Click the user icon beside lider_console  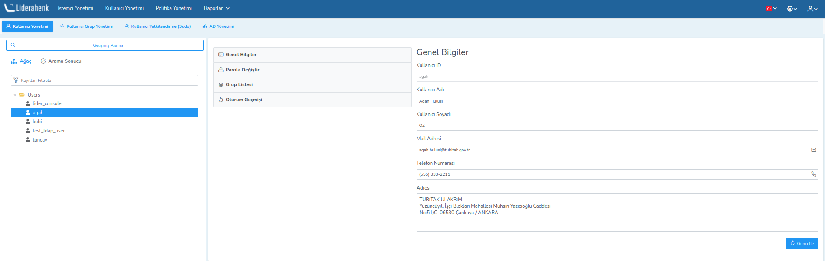28,103
